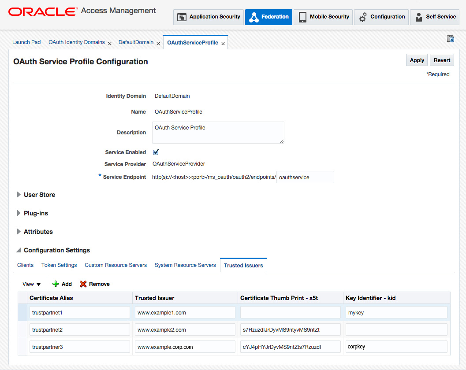This screenshot has height=370, width=466.
Task: Open the View dropdown menu
Action: pos(31,284)
